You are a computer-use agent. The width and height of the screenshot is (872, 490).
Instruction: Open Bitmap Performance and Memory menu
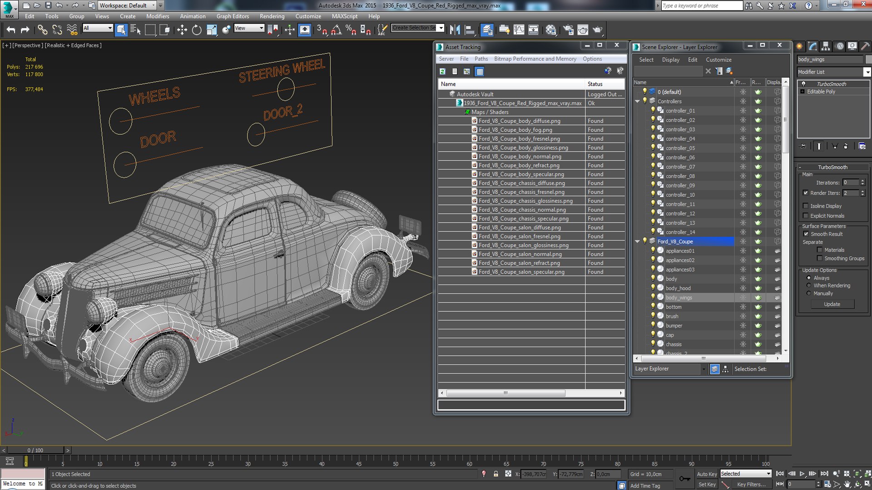(535, 59)
